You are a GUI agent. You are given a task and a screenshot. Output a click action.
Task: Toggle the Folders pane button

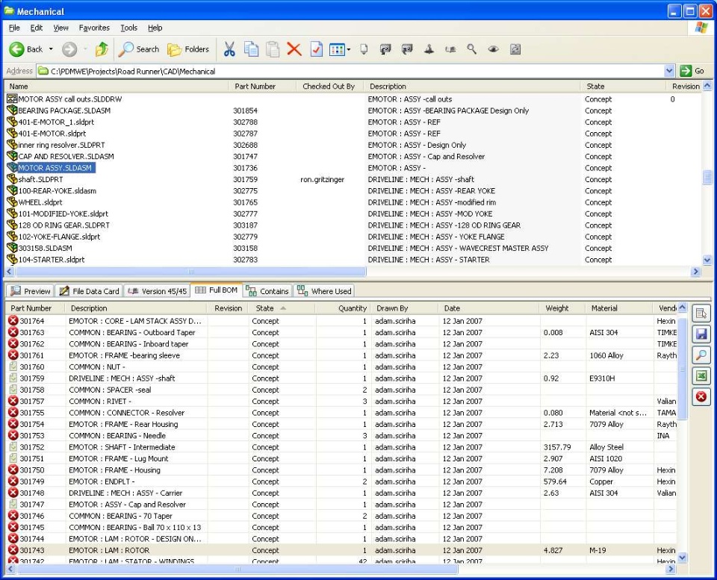point(188,49)
